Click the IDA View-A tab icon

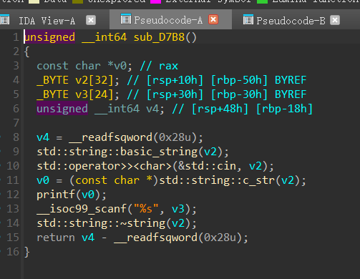click(4, 19)
